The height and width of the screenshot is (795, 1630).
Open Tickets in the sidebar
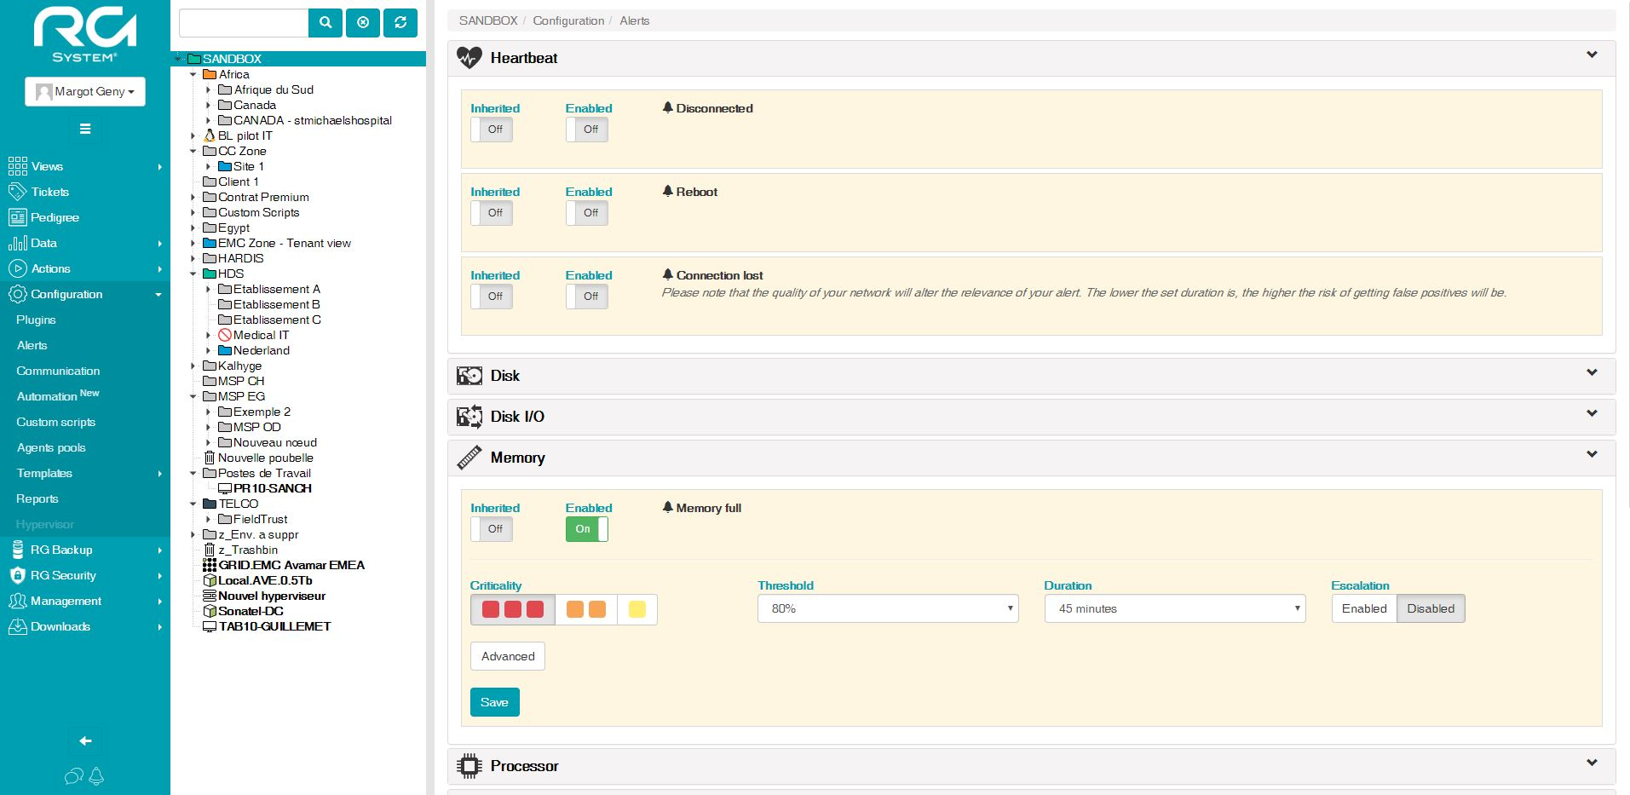pos(85,192)
